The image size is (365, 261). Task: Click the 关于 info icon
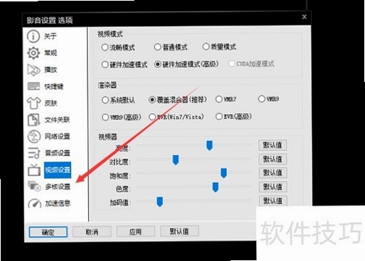(33, 36)
